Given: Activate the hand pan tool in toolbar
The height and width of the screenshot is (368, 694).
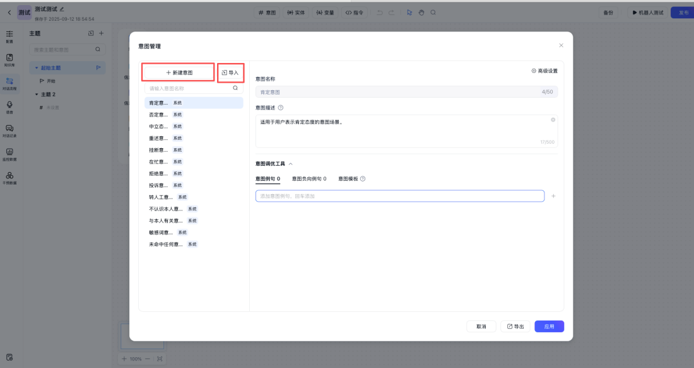Looking at the screenshot, I should tap(421, 12).
